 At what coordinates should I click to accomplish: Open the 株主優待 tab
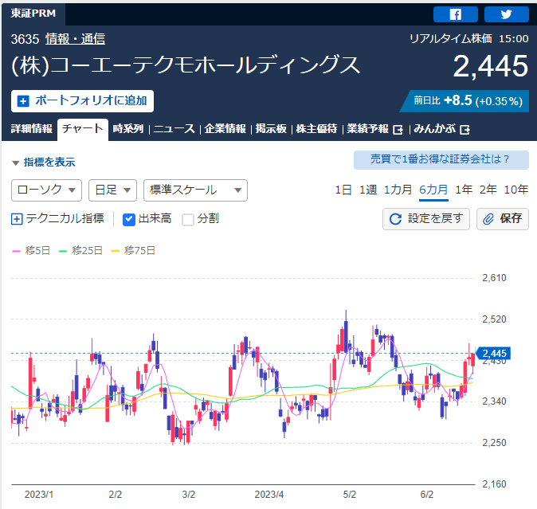(316, 129)
